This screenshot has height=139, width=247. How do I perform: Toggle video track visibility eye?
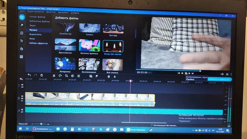point(22,96)
